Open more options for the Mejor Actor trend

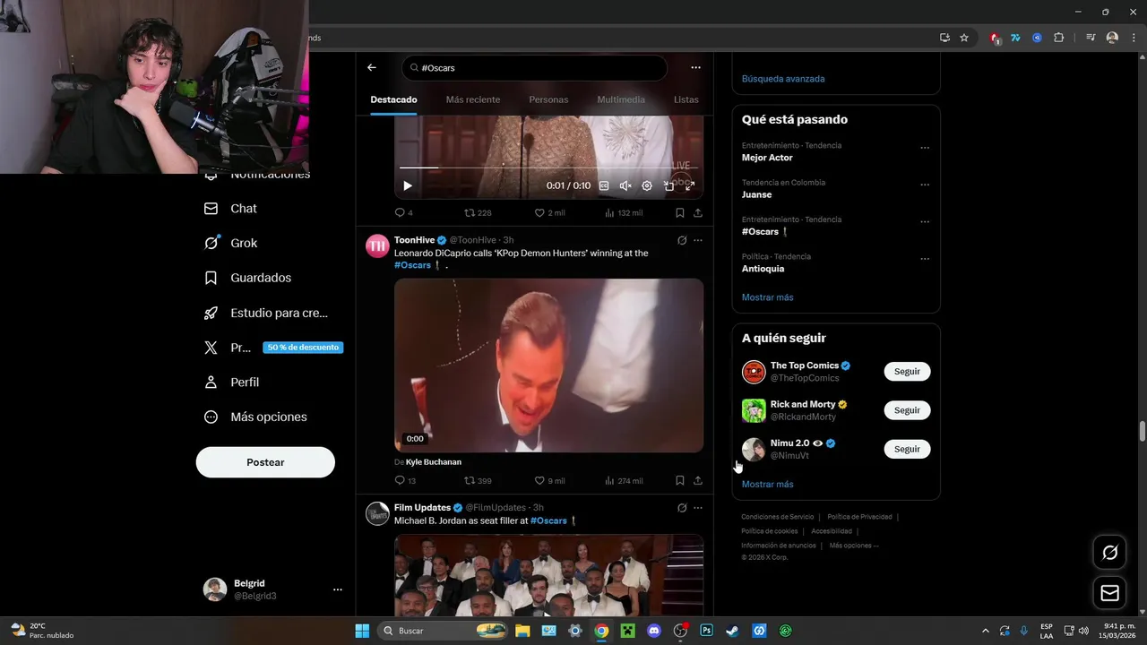[x=925, y=148]
